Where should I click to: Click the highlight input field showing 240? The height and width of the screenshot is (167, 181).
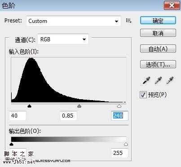coord(119,116)
